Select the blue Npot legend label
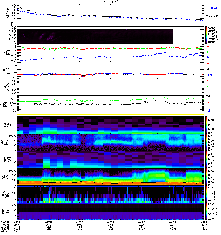 point(209,75)
